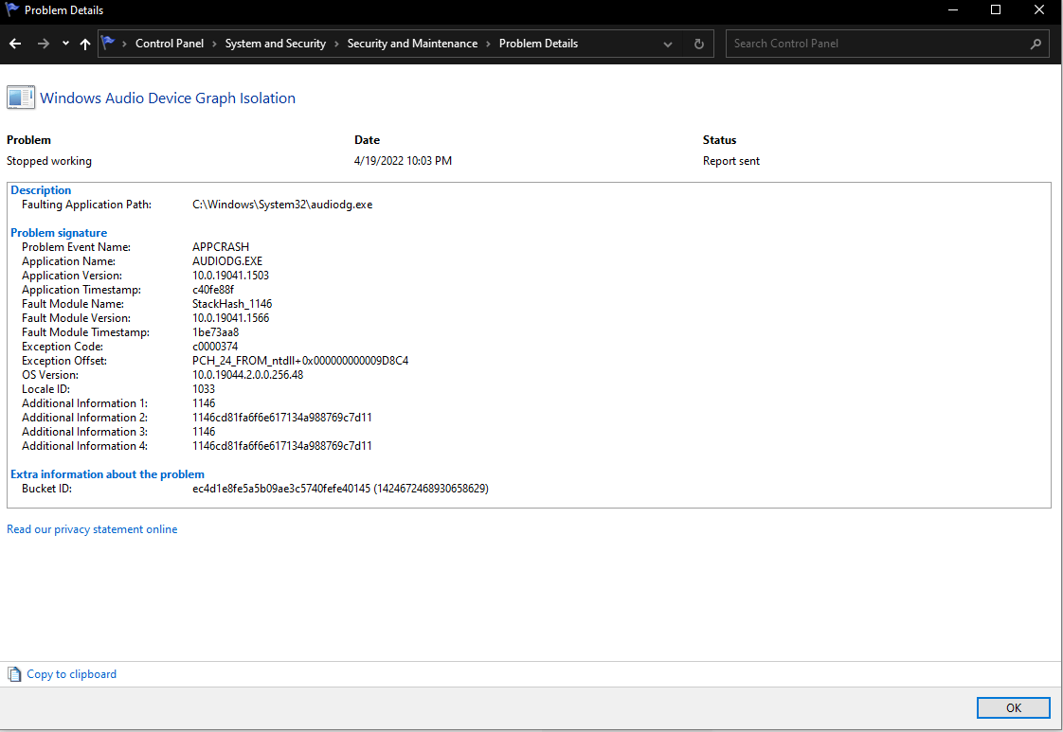
Task: Select OS version 10.0.19044.2.0.0.256.48
Action: click(x=247, y=375)
